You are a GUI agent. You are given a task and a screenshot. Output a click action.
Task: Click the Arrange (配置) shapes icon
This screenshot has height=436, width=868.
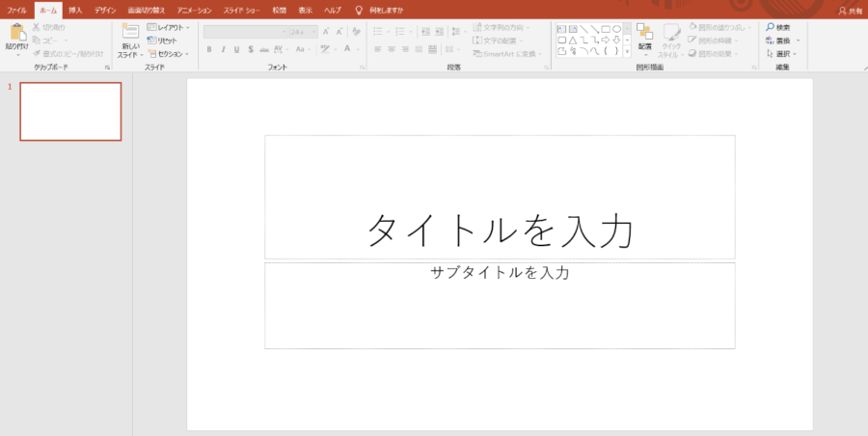[x=644, y=33]
